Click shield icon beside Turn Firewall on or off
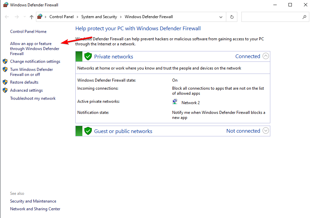 point(5,69)
